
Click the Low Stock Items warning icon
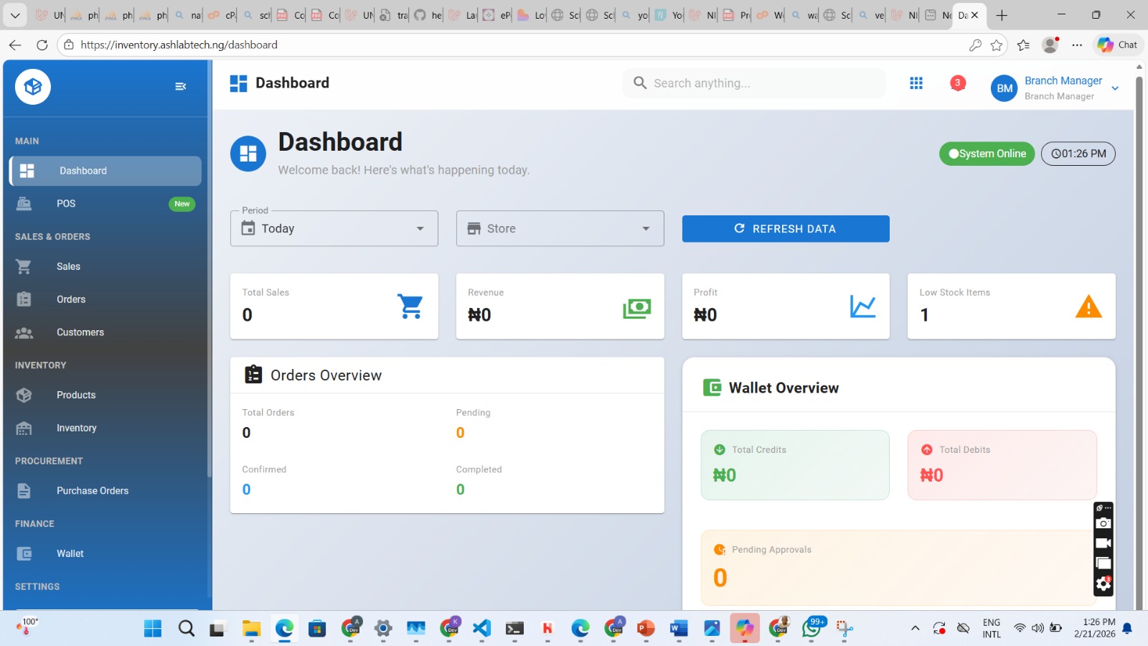[x=1088, y=306]
